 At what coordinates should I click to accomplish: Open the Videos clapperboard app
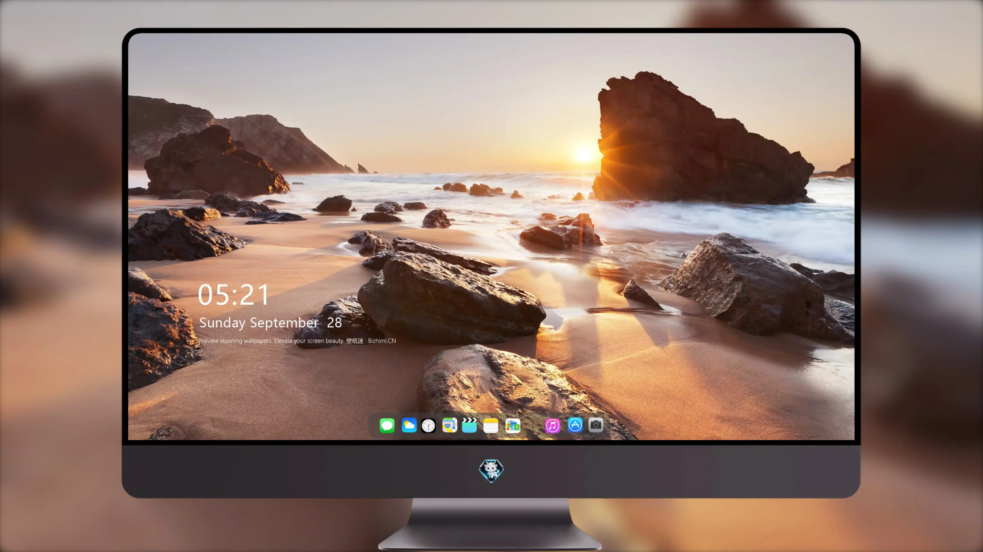(469, 425)
